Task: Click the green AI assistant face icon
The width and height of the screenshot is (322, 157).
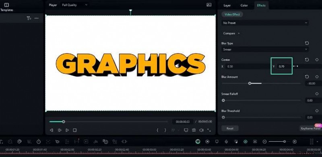Action: point(198,141)
